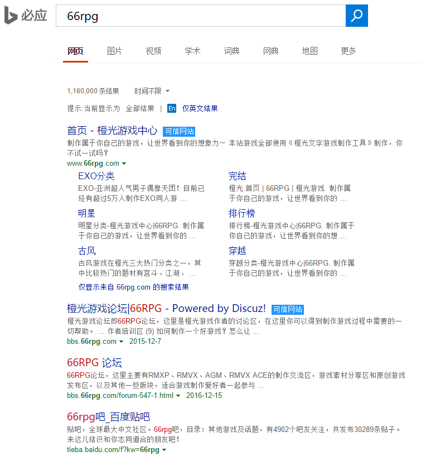Image resolution: width=421 pixels, height=456 pixels.
Task: Click the tieba.baidu.com/f?kw=66rpg URL text
Action: pyautogui.click(x=113, y=450)
